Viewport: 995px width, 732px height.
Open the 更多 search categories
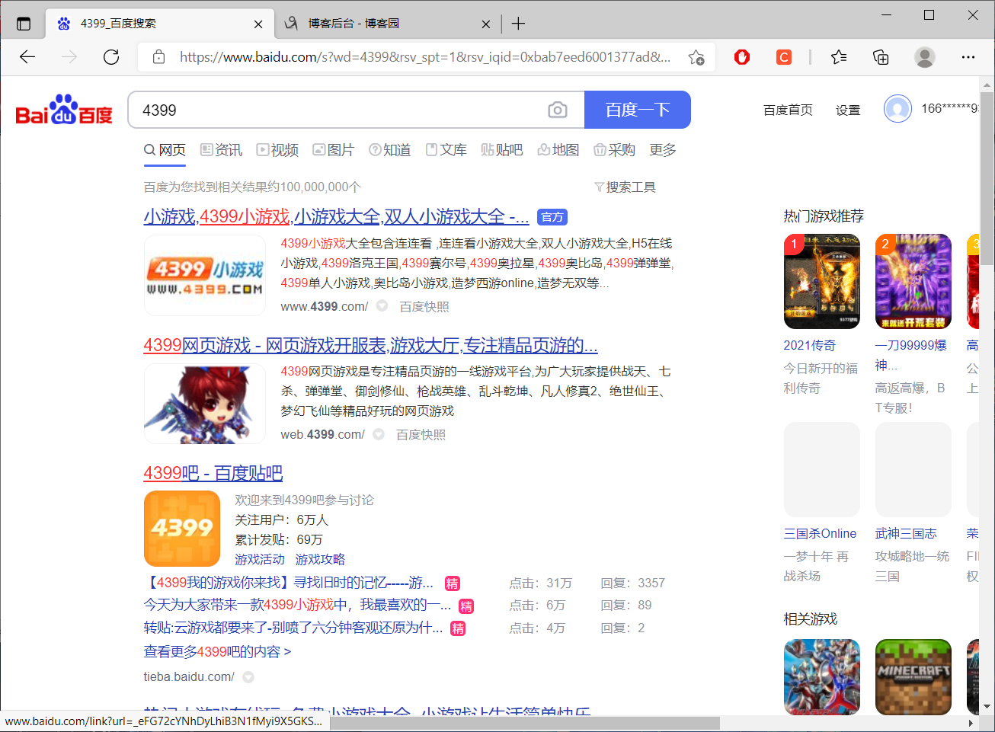click(663, 150)
